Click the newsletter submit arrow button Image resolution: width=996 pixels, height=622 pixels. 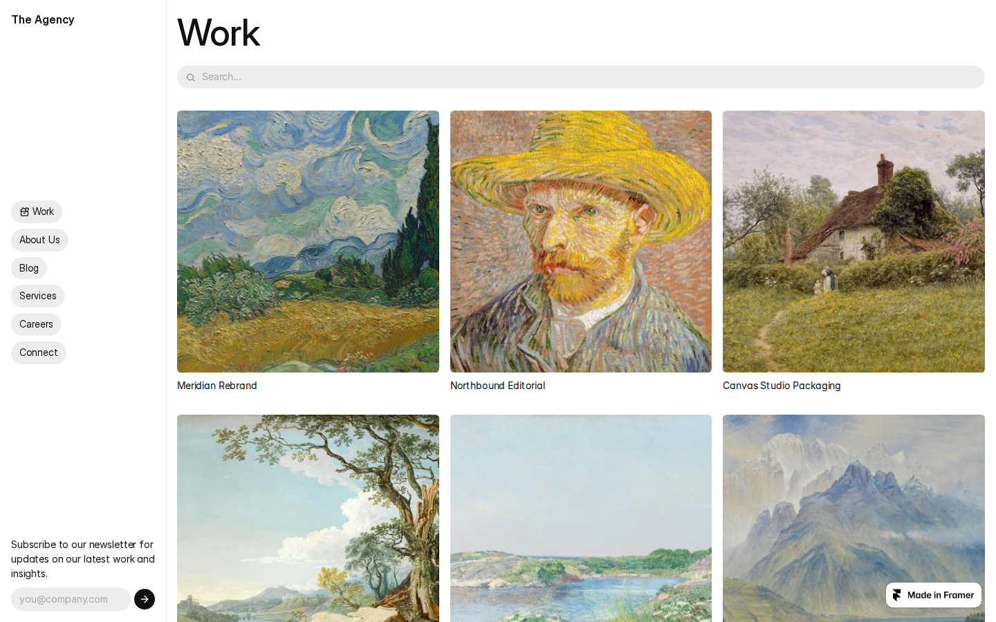[x=145, y=599]
